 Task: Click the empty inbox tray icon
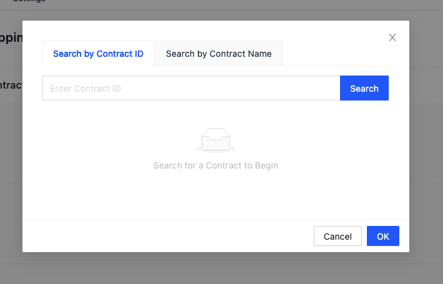click(x=216, y=140)
